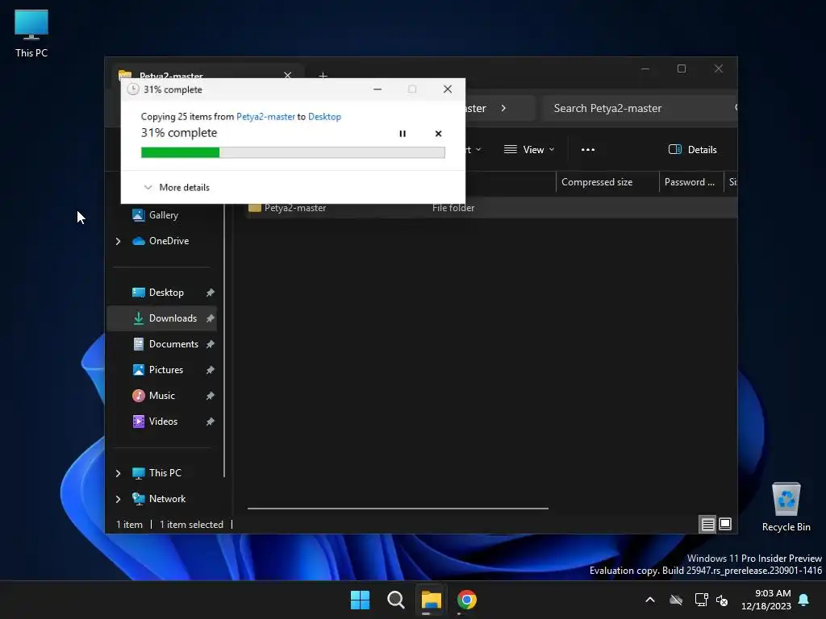
Task: Pause the file copy operation
Action: click(403, 134)
